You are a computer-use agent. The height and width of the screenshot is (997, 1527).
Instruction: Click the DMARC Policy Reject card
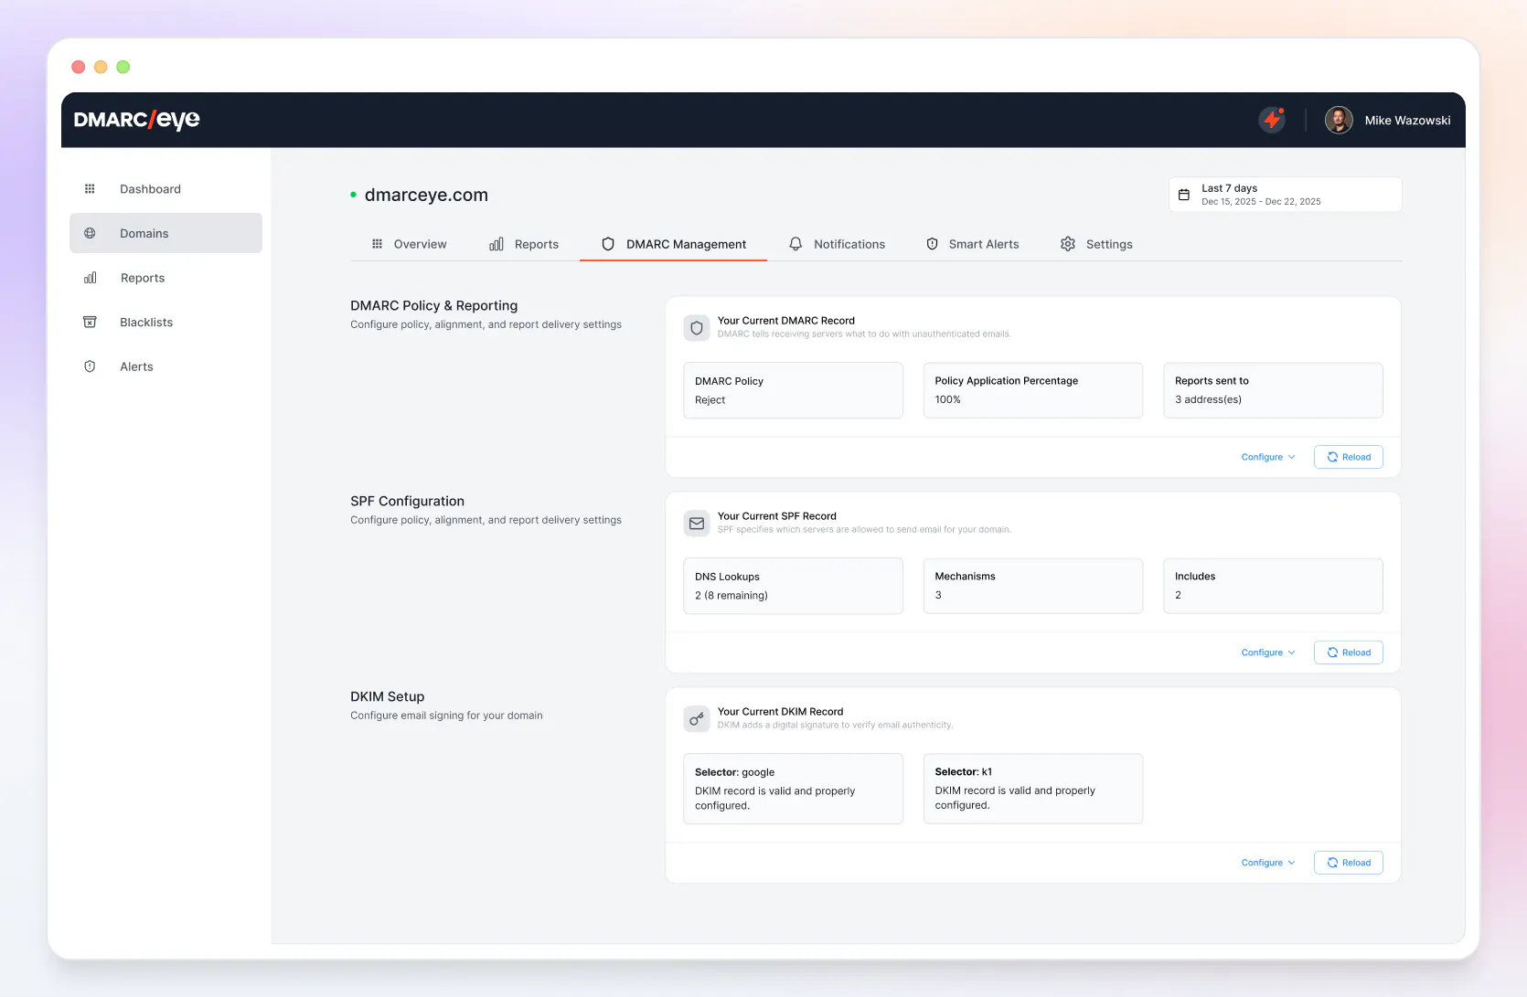[793, 390]
